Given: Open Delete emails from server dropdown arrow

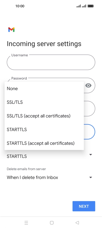Looking at the screenshot, I should click(x=91, y=177).
